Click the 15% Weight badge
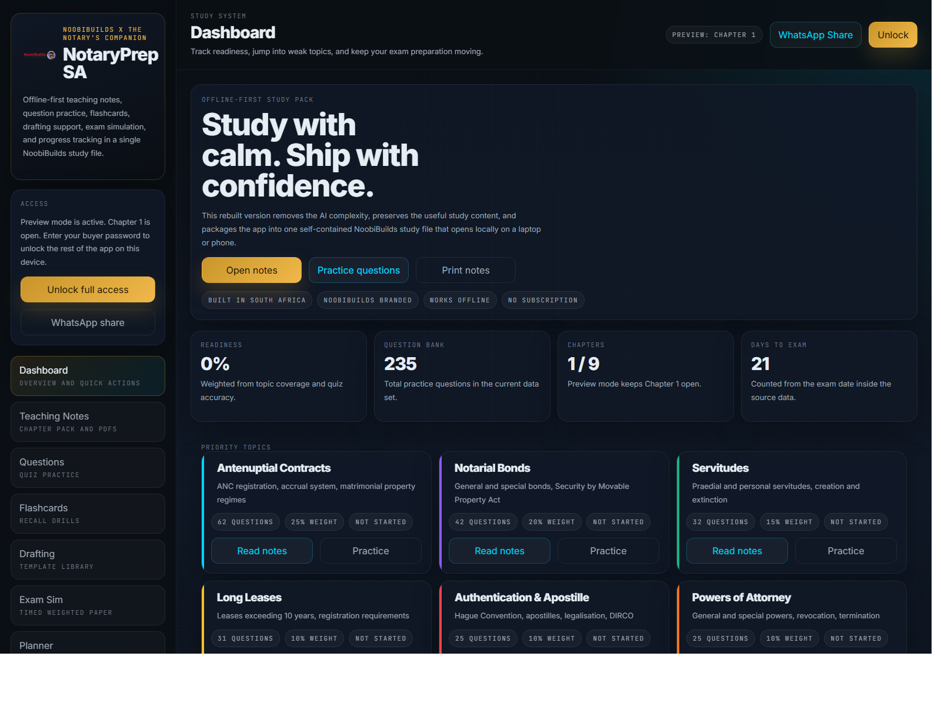The image size is (941, 706). tap(789, 522)
